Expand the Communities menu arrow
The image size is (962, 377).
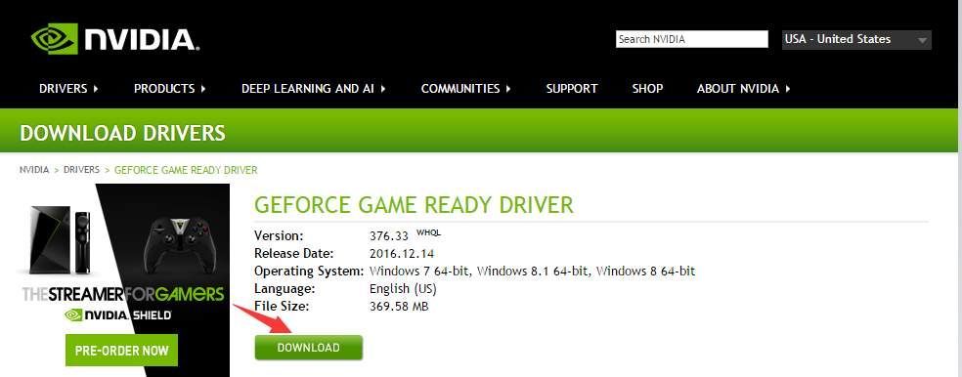click(508, 89)
